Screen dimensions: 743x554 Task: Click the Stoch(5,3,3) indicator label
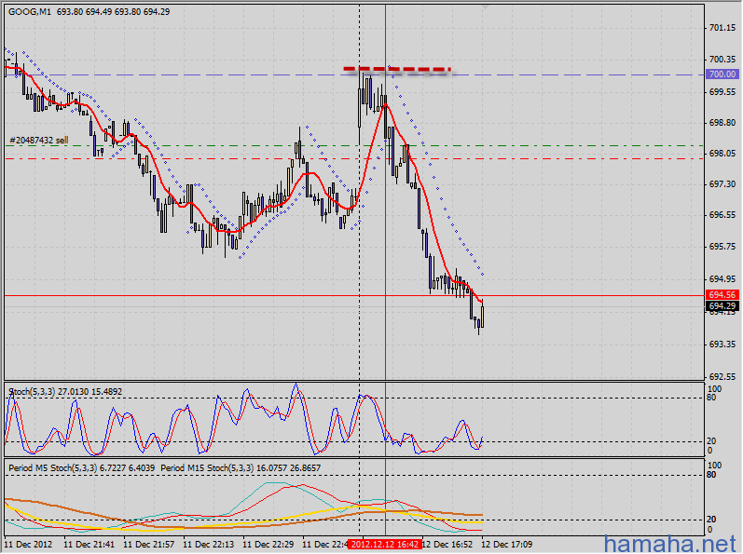[32, 391]
